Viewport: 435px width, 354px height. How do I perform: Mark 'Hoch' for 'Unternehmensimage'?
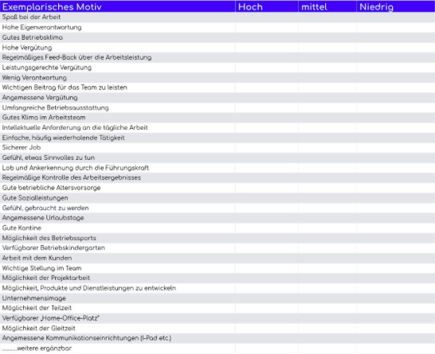(x=267, y=298)
